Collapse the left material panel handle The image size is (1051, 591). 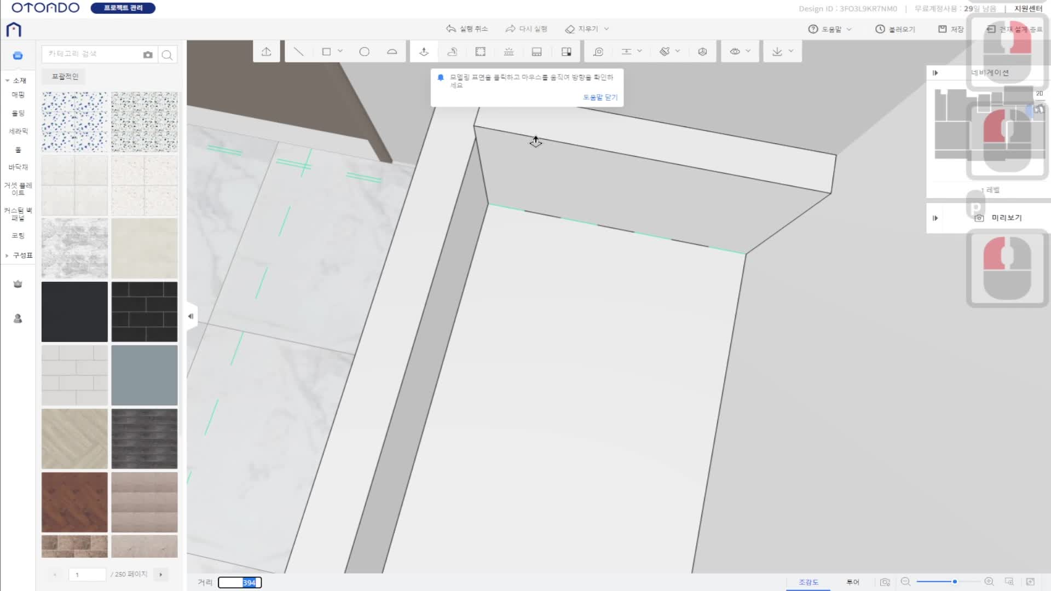tap(190, 316)
